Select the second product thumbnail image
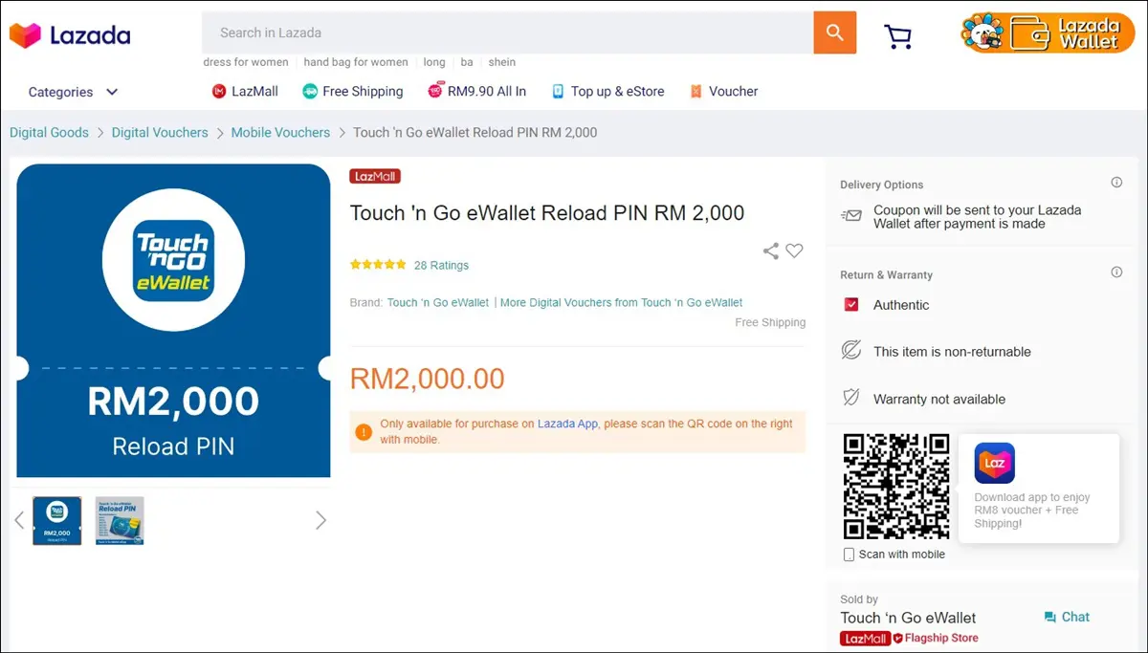The height and width of the screenshot is (653, 1148). [x=120, y=521]
